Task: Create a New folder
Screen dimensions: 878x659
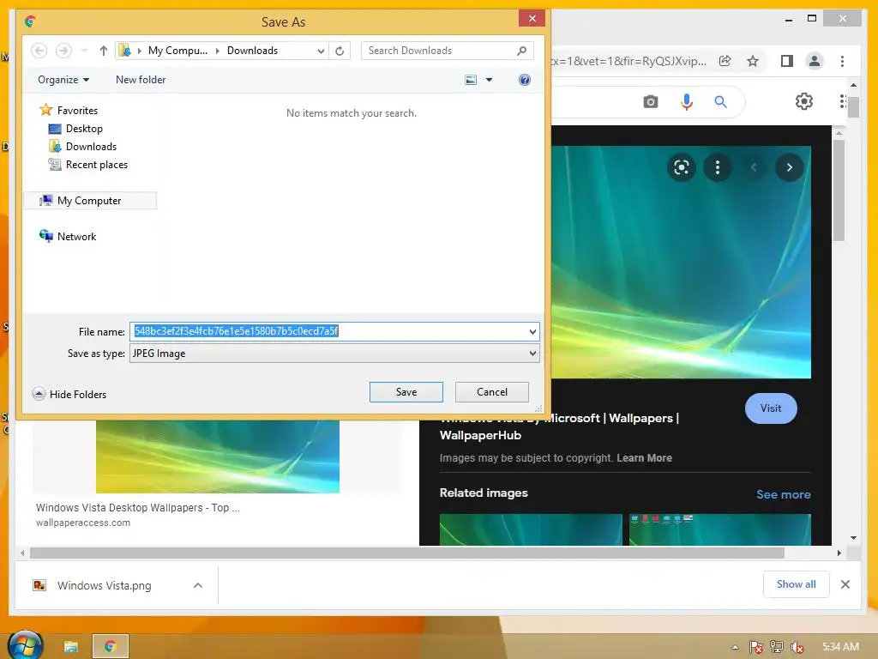Action: click(x=141, y=80)
